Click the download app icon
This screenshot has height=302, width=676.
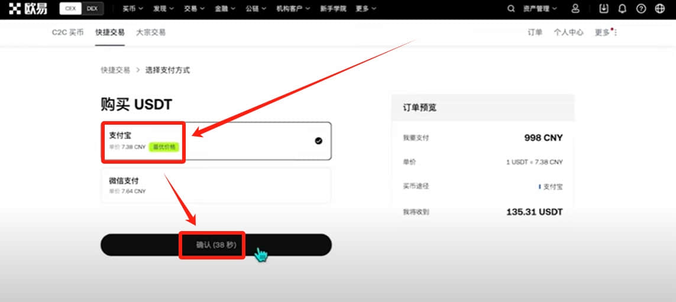pyautogui.click(x=604, y=9)
